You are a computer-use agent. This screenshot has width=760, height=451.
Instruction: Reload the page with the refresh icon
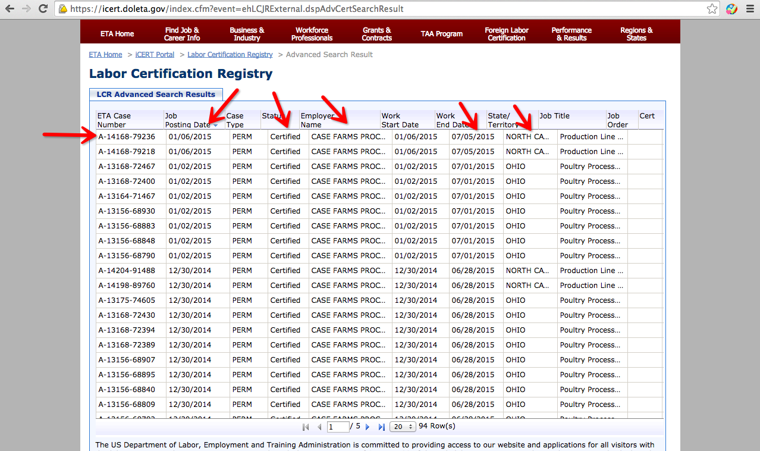pyautogui.click(x=43, y=9)
